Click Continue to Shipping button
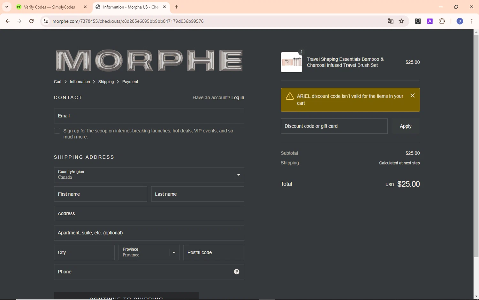Viewport: 479px width, 300px height. 126,296
